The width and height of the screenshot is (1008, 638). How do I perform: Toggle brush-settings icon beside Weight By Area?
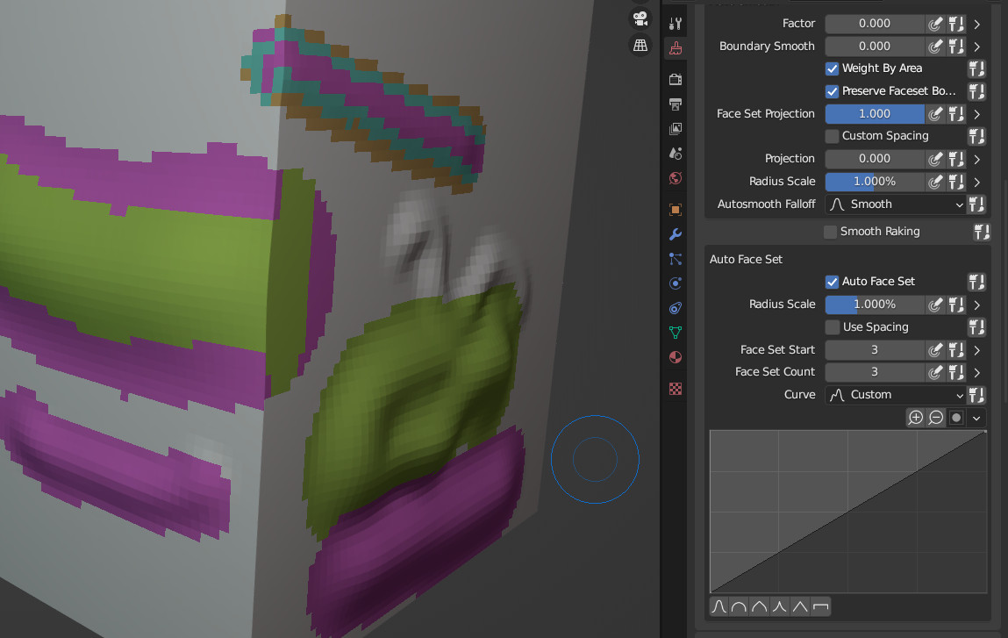976,68
